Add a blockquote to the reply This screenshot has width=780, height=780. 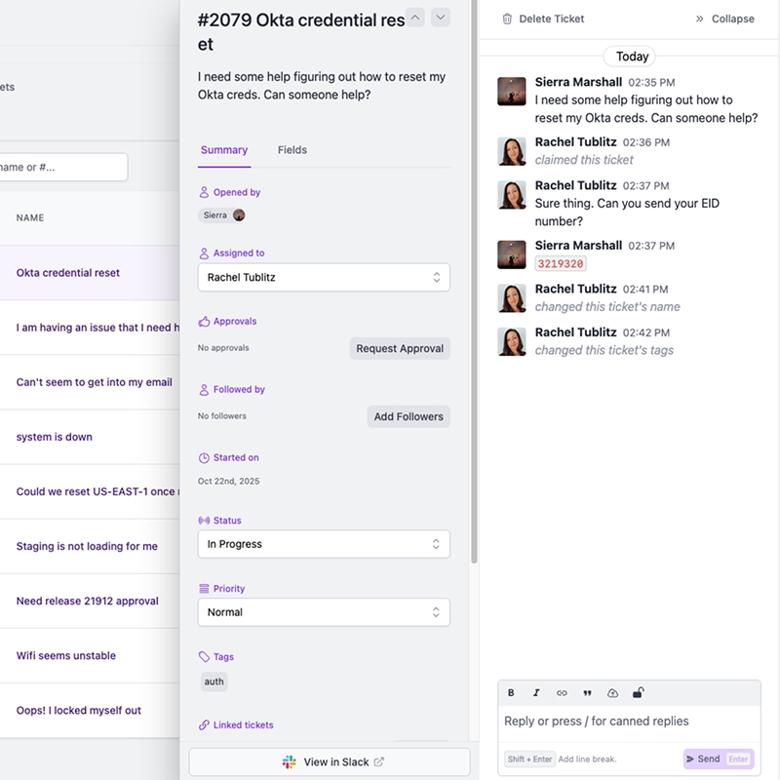pyautogui.click(x=587, y=693)
